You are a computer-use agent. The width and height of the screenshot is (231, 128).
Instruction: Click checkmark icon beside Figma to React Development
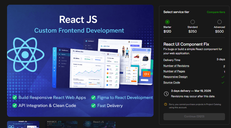pyautogui.click(x=93, y=97)
